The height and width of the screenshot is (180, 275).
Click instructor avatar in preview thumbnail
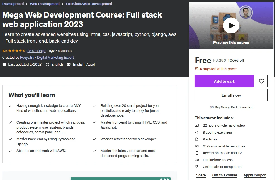(246, 12)
